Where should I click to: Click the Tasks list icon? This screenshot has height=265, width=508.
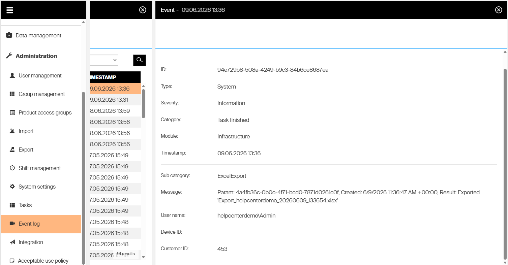(x=12, y=205)
